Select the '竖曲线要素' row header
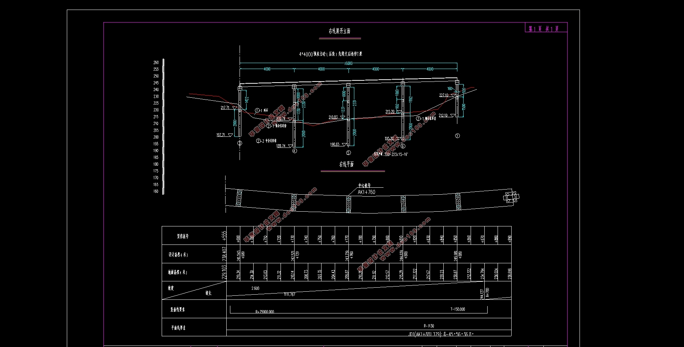Screen dimensions: 684x347 [178, 310]
